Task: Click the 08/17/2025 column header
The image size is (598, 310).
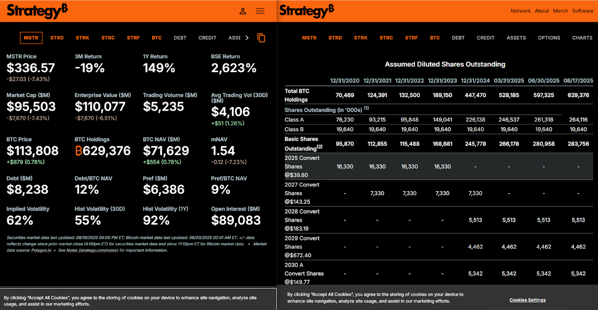Action: click(x=578, y=80)
